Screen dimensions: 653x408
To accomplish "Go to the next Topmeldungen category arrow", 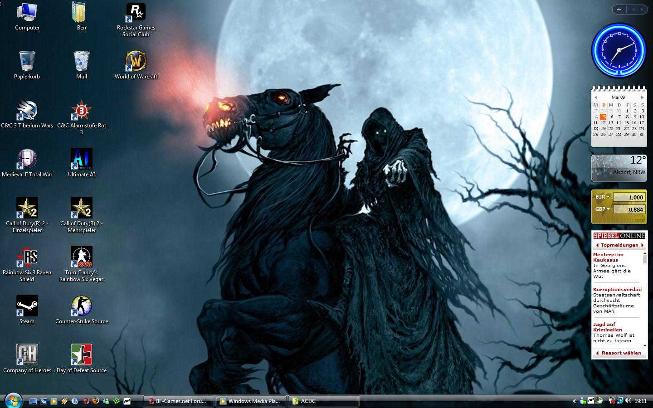I will pyautogui.click(x=642, y=245).
